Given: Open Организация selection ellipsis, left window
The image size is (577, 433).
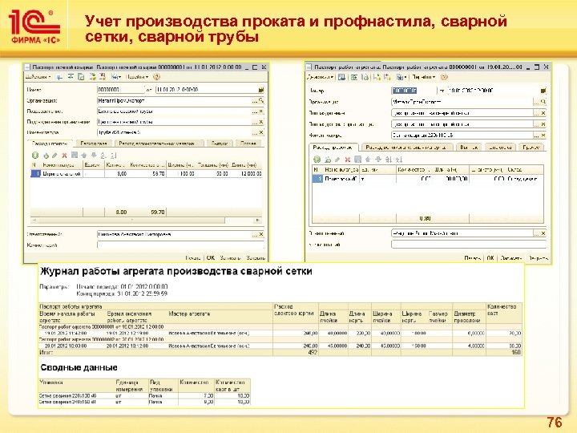Looking at the screenshot, I should [255, 100].
